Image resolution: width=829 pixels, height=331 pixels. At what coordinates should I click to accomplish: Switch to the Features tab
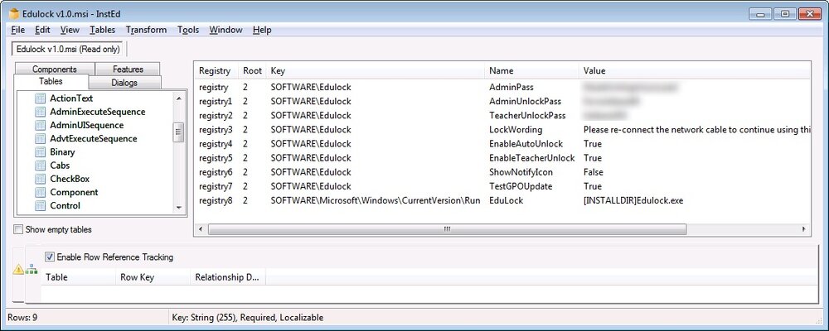coord(128,70)
